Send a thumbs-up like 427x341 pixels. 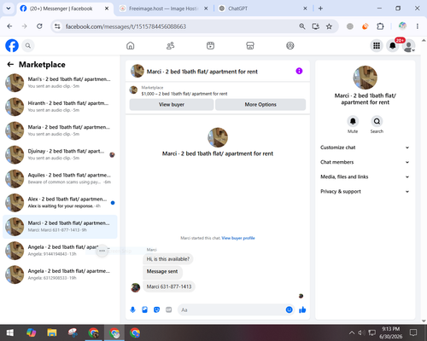click(302, 309)
